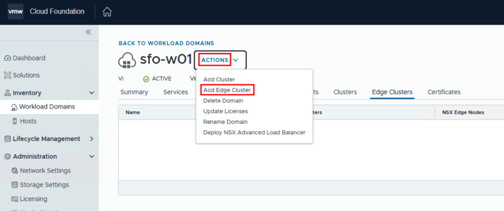
Task: Click the Storage Settings icon
Action: point(14,185)
